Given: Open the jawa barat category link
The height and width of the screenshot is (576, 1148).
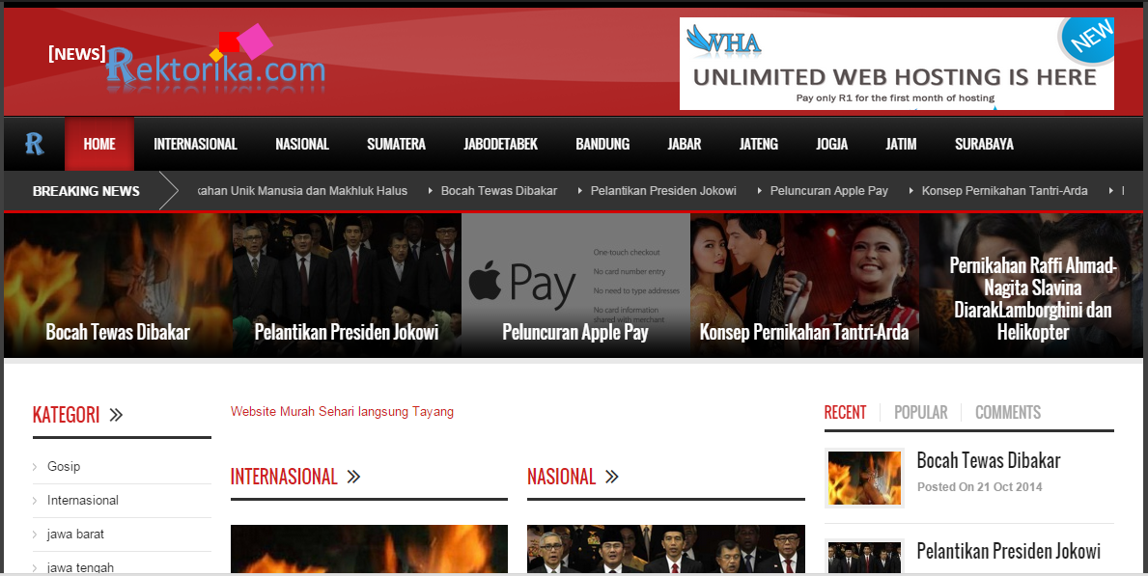Looking at the screenshot, I should point(75,534).
